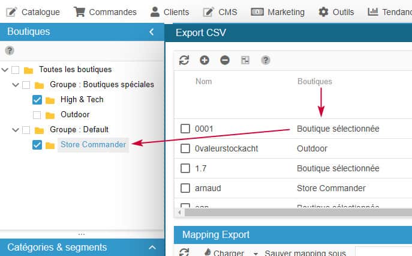Click the refresh icon in Export CSV toolbar
The width and height of the screenshot is (412, 256).
tap(184, 60)
